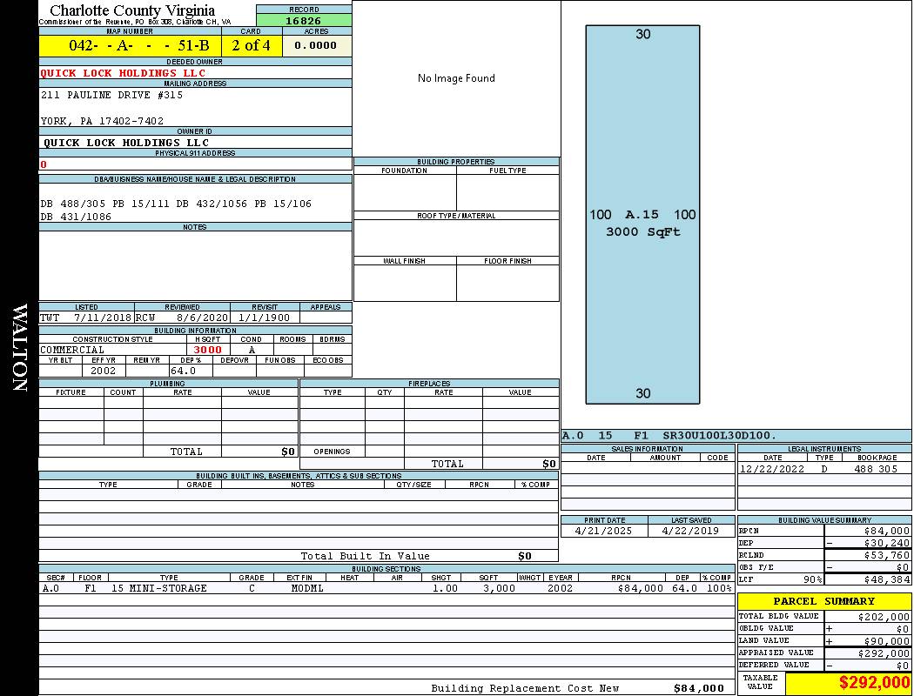Click the yellow PARCEL SUMMARY header
This screenshot has width=914, height=696.
pos(823,601)
